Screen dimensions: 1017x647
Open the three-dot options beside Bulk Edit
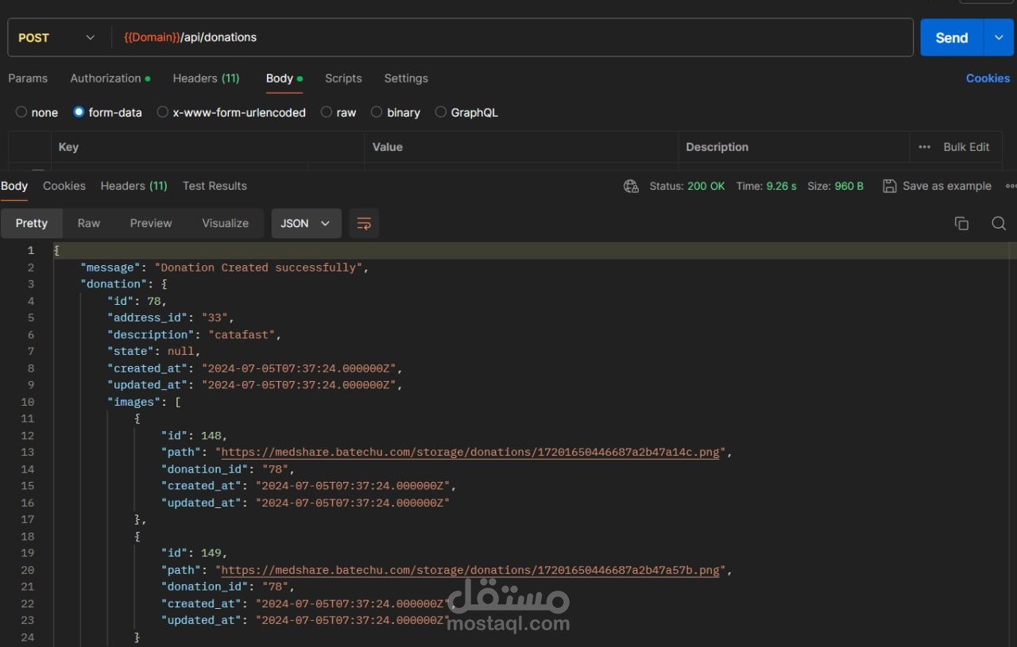click(924, 147)
